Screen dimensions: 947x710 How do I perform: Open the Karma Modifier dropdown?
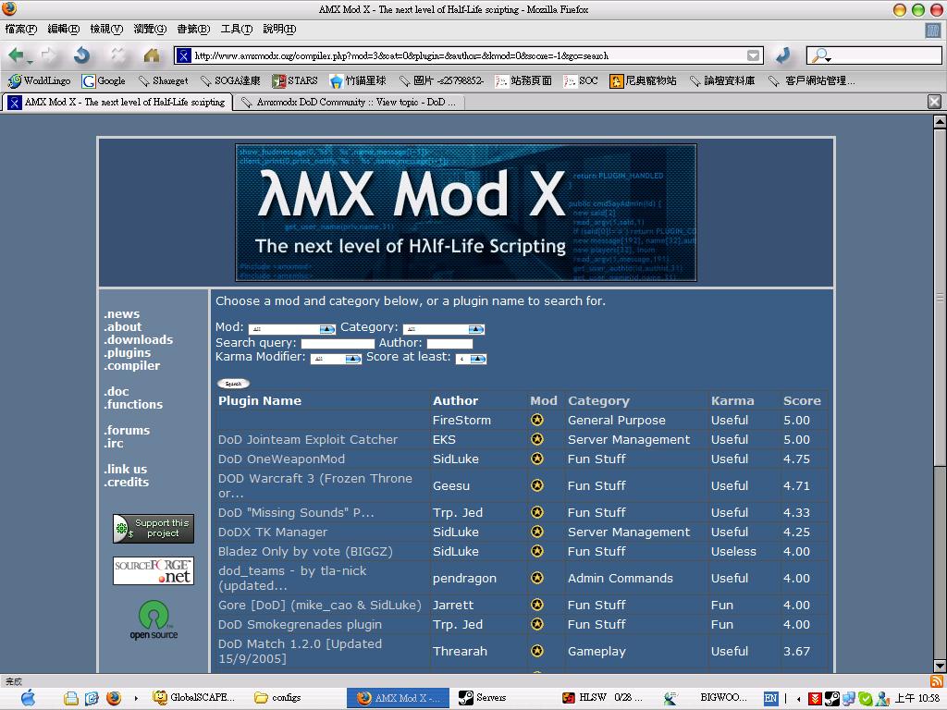tap(336, 359)
